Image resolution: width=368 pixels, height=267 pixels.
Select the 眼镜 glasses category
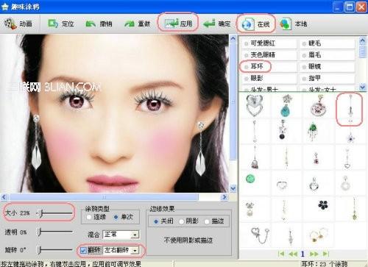click(x=314, y=66)
